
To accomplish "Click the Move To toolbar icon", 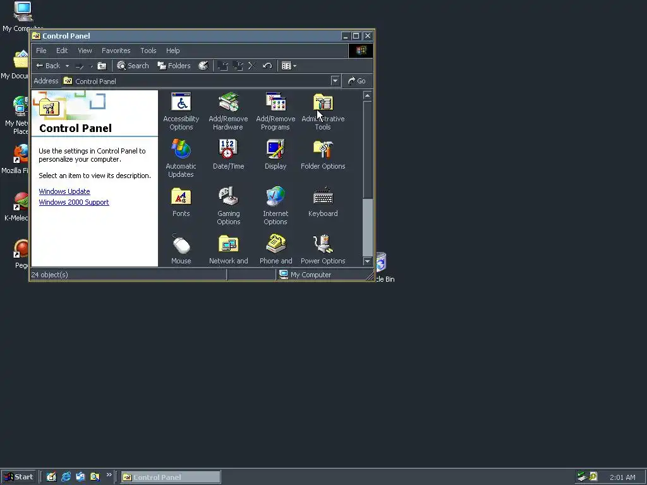I will click(x=223, y=66).
